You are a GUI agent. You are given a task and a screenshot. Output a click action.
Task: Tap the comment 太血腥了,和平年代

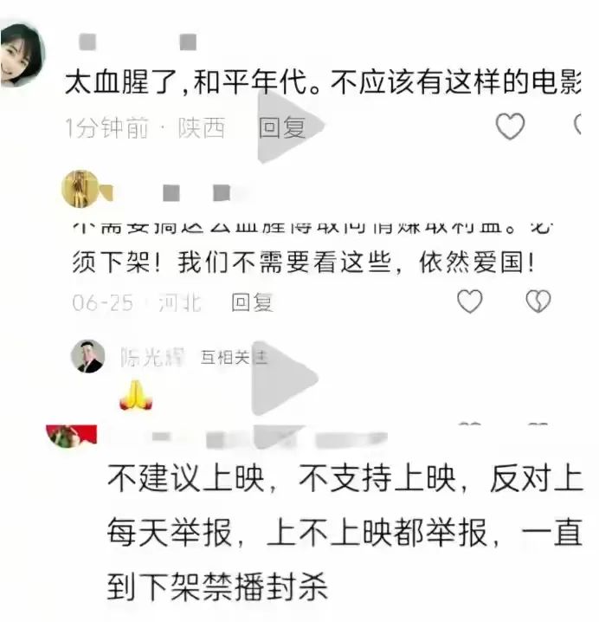tap(323, 82)
